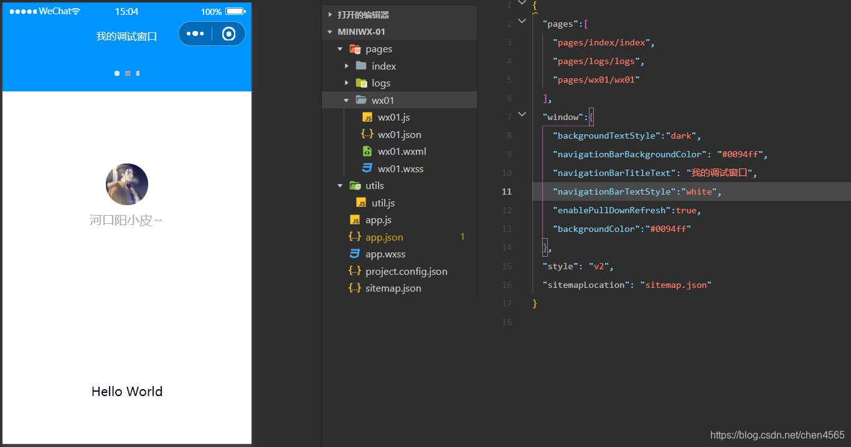The width and height of the screenshot is (851, 447).
Task: Click the pages folder icon
Action: click(355, 49)
